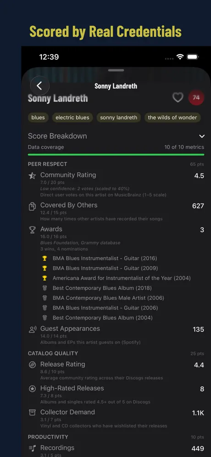Favorite Sonny Landreth with the heart icon
Viewport: 211px width, 457px height.
tap(178, 98)
